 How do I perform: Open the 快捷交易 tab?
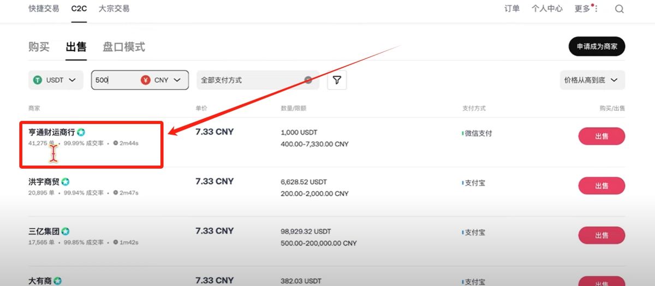(44, 9)
